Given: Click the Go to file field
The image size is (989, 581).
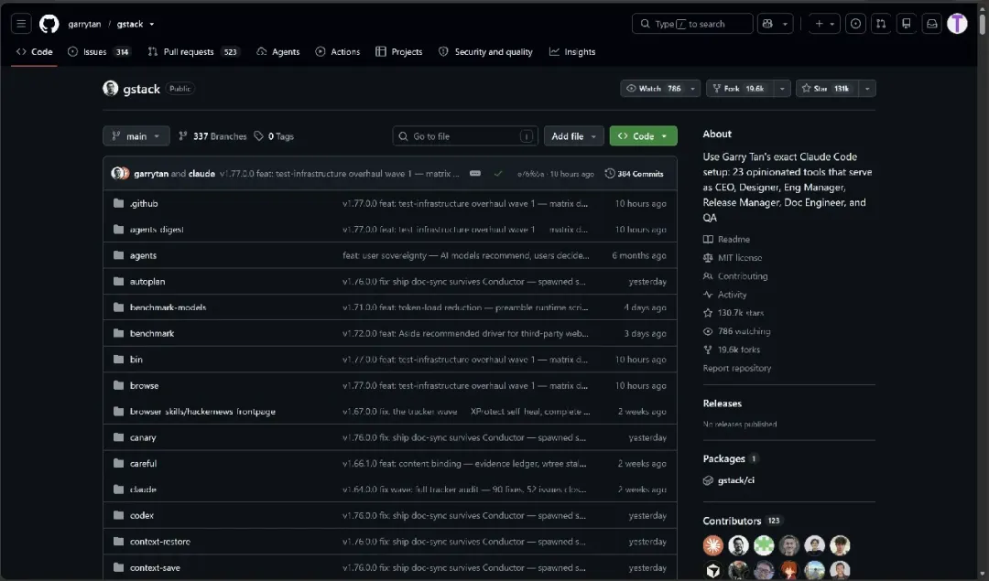Looking at the screenshot, I should tap(465, 136).
